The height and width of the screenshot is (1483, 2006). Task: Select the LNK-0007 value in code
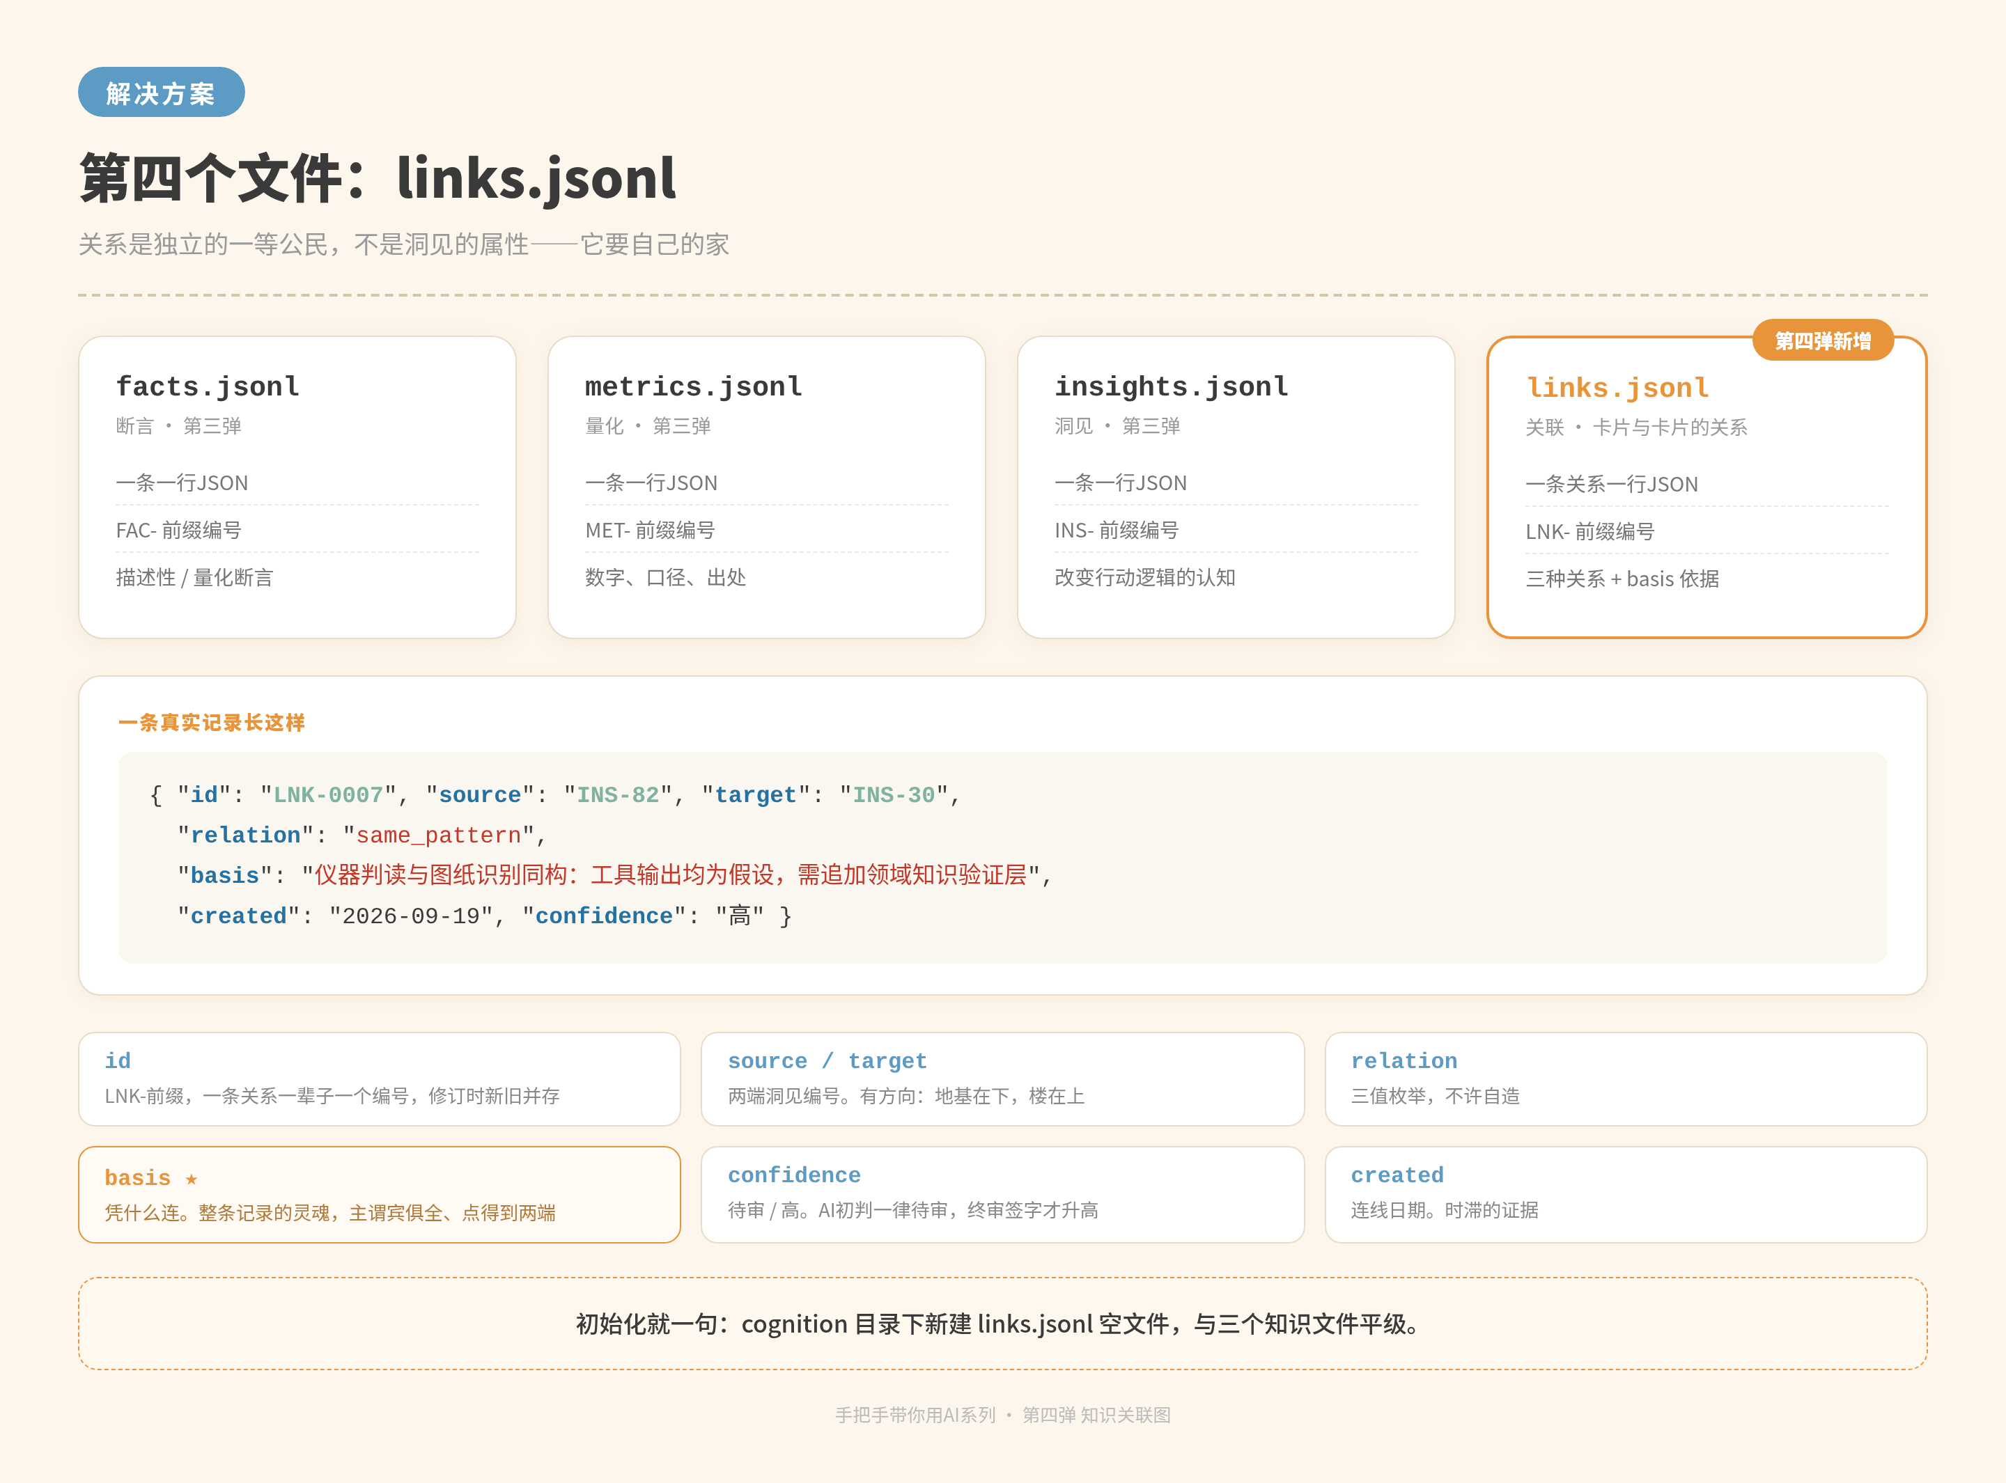(329, 795)
